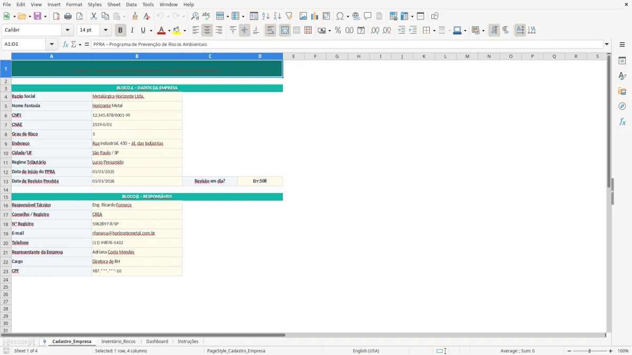Open the Format menu
632x355 pixels.
click(74, 4)
